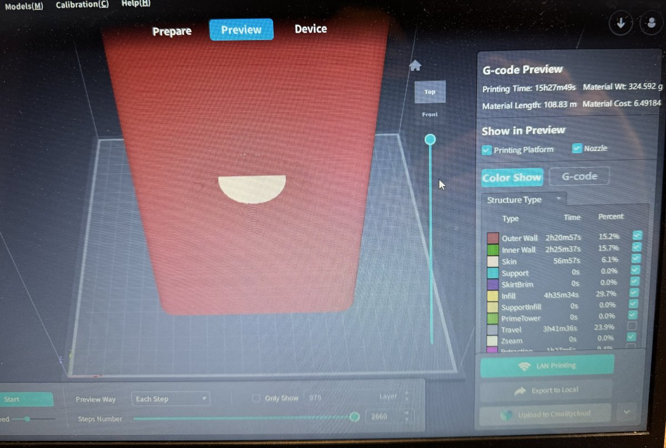Open the Models menu

click(23, 6)
